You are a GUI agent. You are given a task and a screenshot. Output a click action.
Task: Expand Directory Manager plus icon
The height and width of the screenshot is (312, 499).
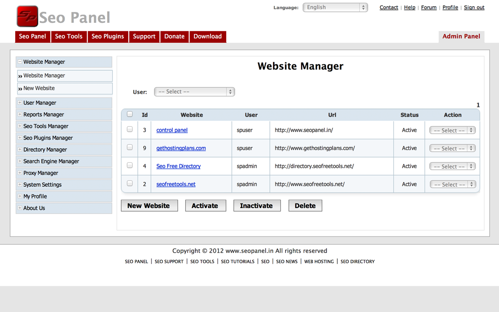click(x=19, y=149)
